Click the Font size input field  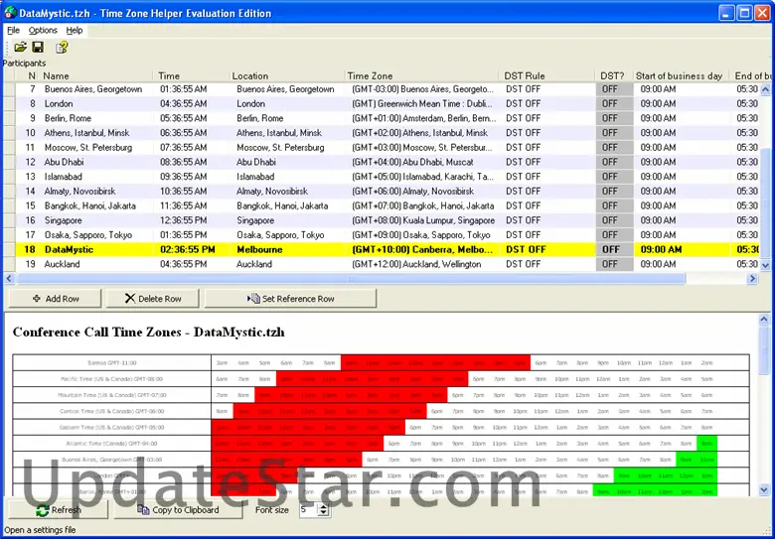pos(308,510)
